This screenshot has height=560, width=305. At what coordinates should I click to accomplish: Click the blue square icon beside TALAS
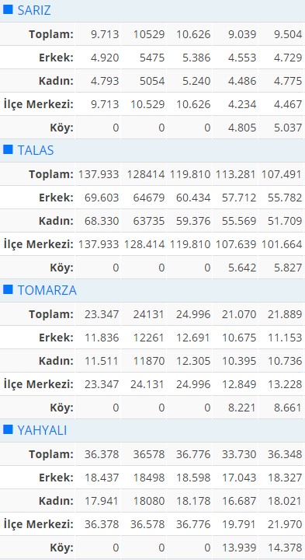pyautogui.click(x=8, y=149)
